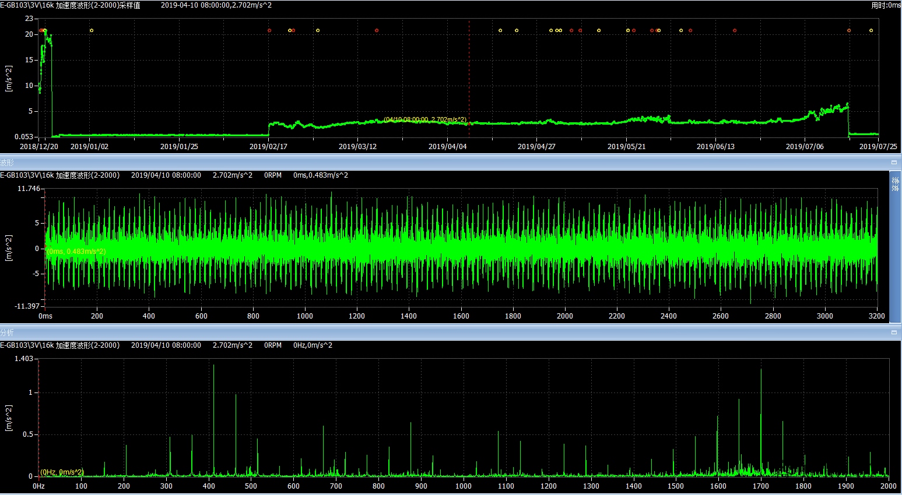Viewport: 902px width, 495px height.
Task: Select the rightmost yellow alarm marker
Action: click(x=871, y=30)
